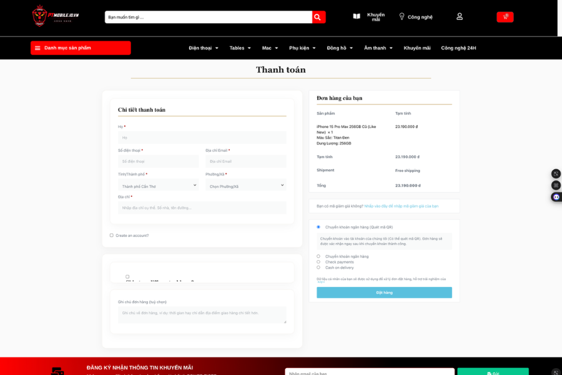Click the red search magnifier button
The image size is (562, 375).
point(318,17)
